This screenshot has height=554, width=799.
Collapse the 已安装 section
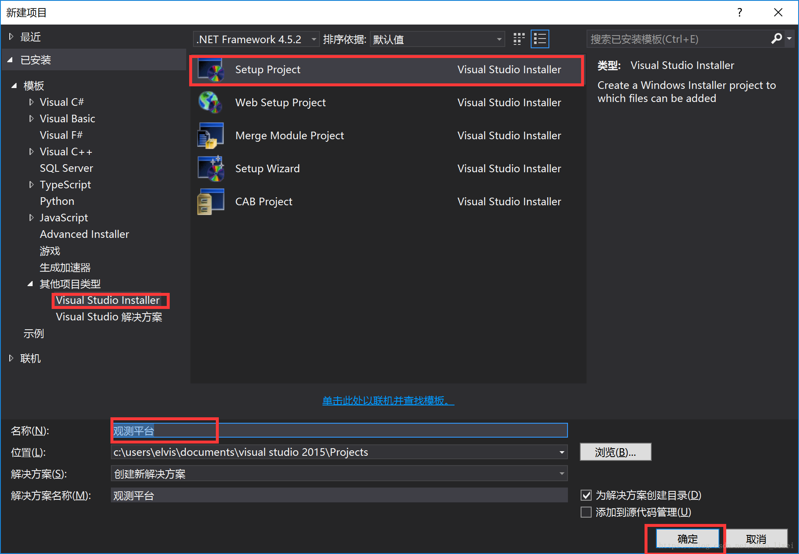pyautogui.click(x=10, y=60)
